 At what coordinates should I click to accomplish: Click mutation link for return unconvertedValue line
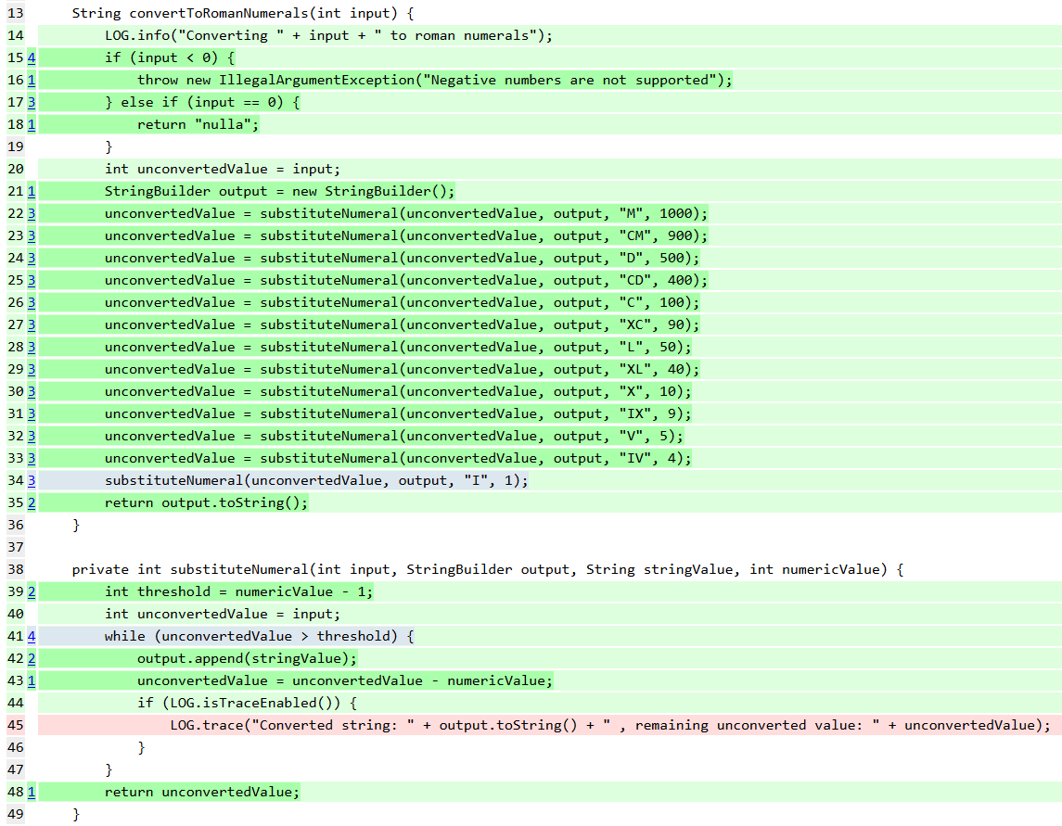click(32, 792)
